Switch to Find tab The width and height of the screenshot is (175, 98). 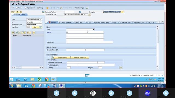point(24,15)
